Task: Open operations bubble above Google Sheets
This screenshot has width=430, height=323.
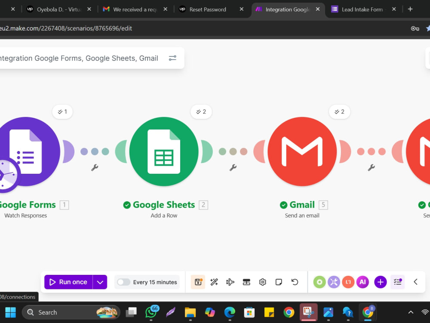Action: [x=201, y=111]
